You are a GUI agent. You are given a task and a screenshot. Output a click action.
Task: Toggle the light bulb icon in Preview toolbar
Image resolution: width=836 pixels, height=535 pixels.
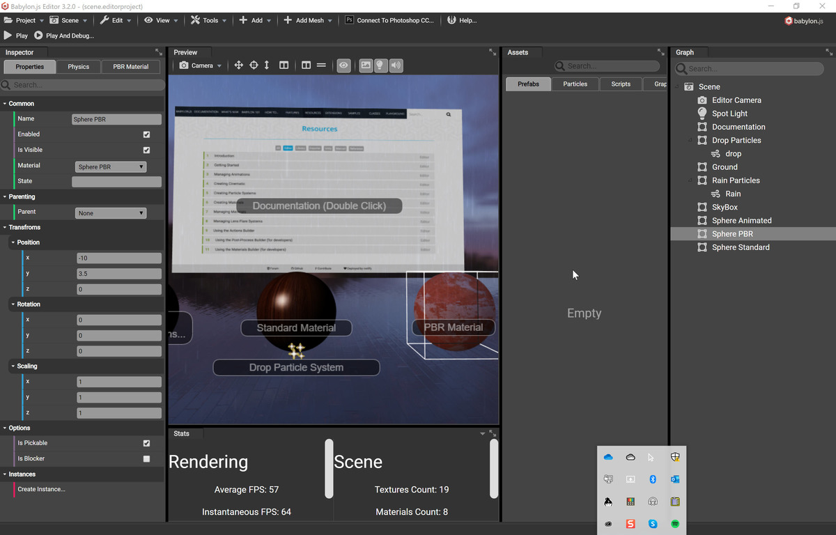[380, 65]
